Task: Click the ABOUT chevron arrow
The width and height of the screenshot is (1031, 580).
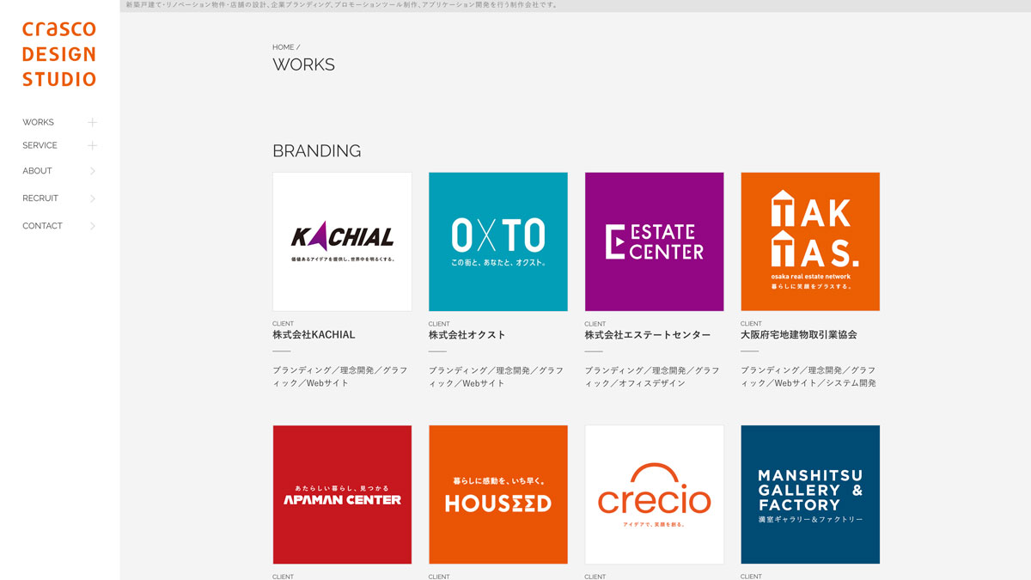Action: 93,171
